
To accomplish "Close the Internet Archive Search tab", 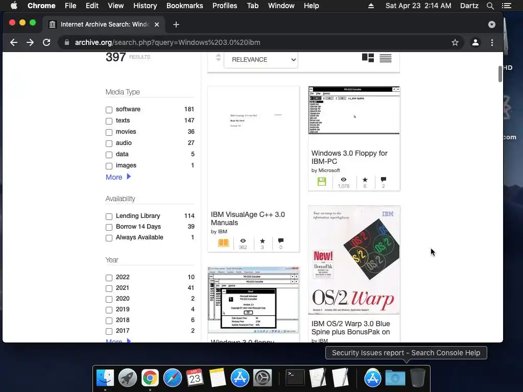I will click(x=157, y=24).
